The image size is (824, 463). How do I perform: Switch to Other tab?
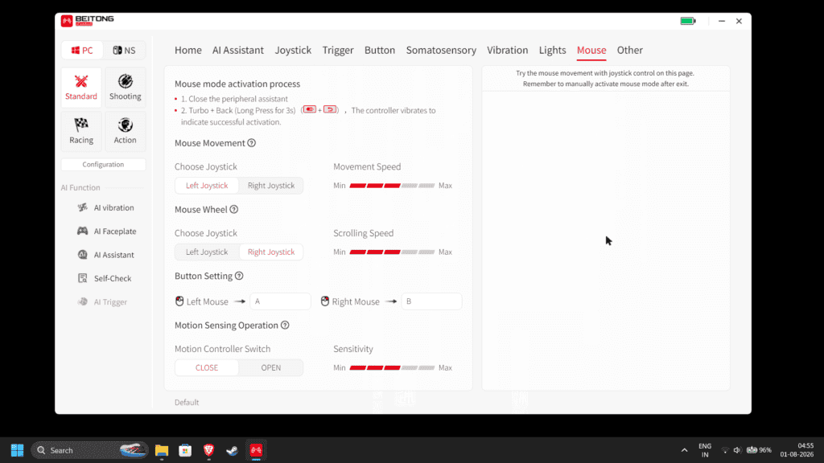[629, 50]
